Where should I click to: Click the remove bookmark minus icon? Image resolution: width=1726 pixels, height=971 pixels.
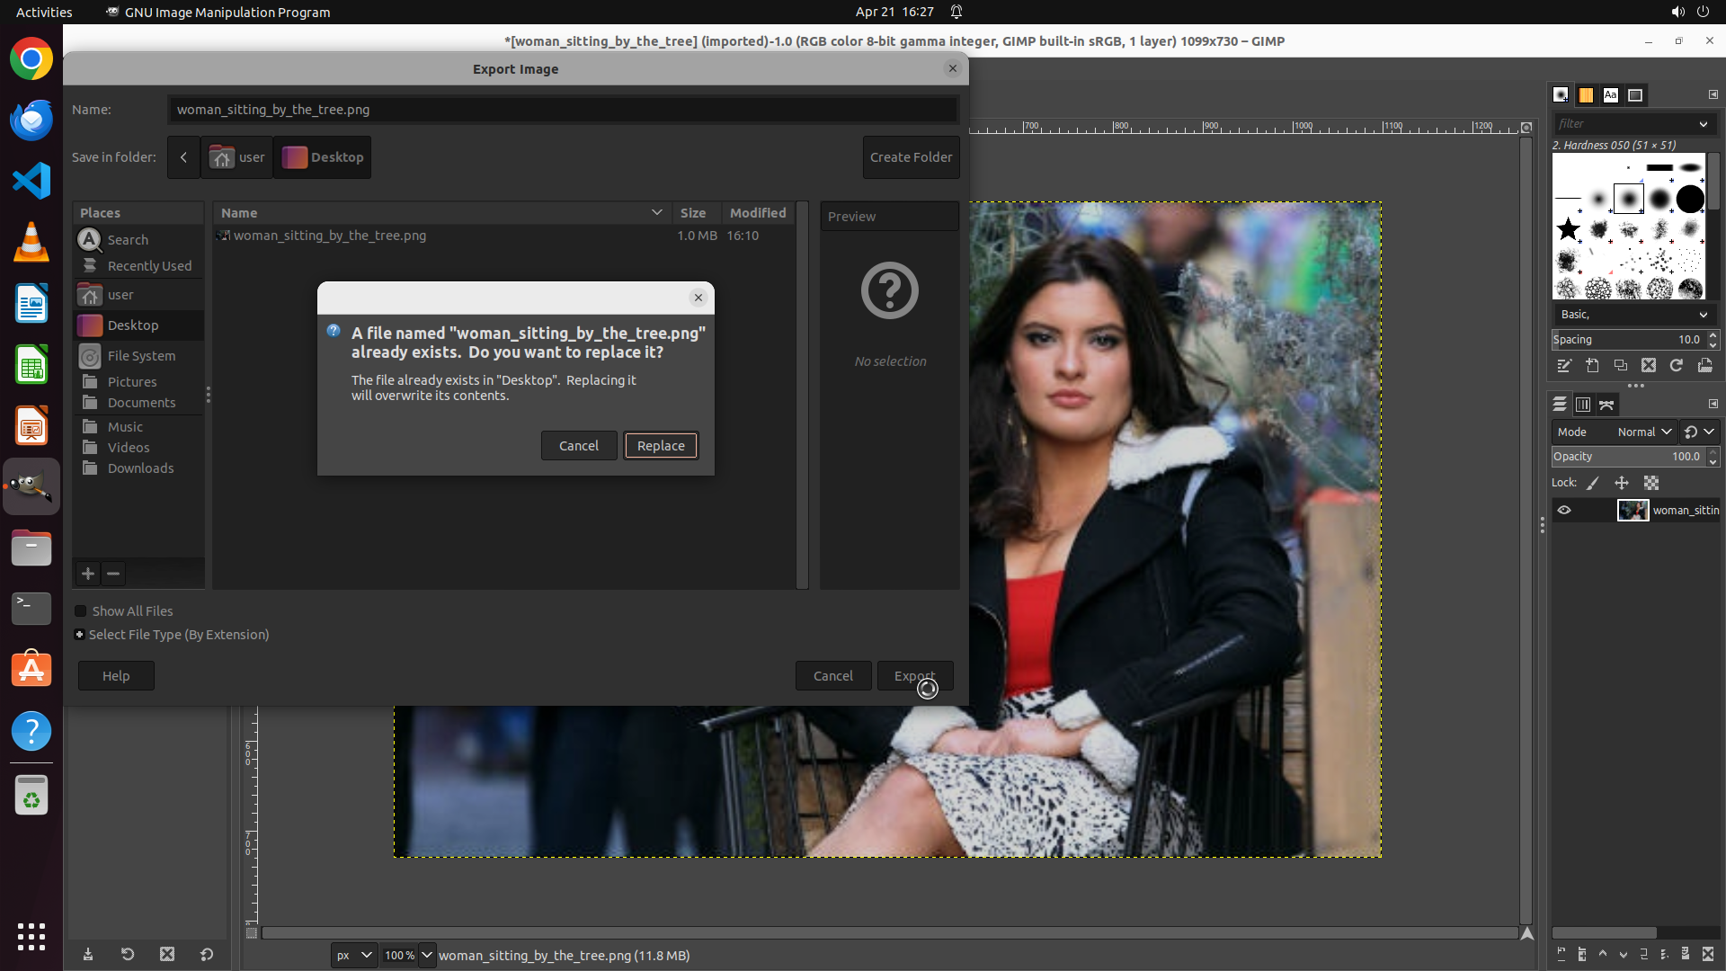click(x=113, y=573)
